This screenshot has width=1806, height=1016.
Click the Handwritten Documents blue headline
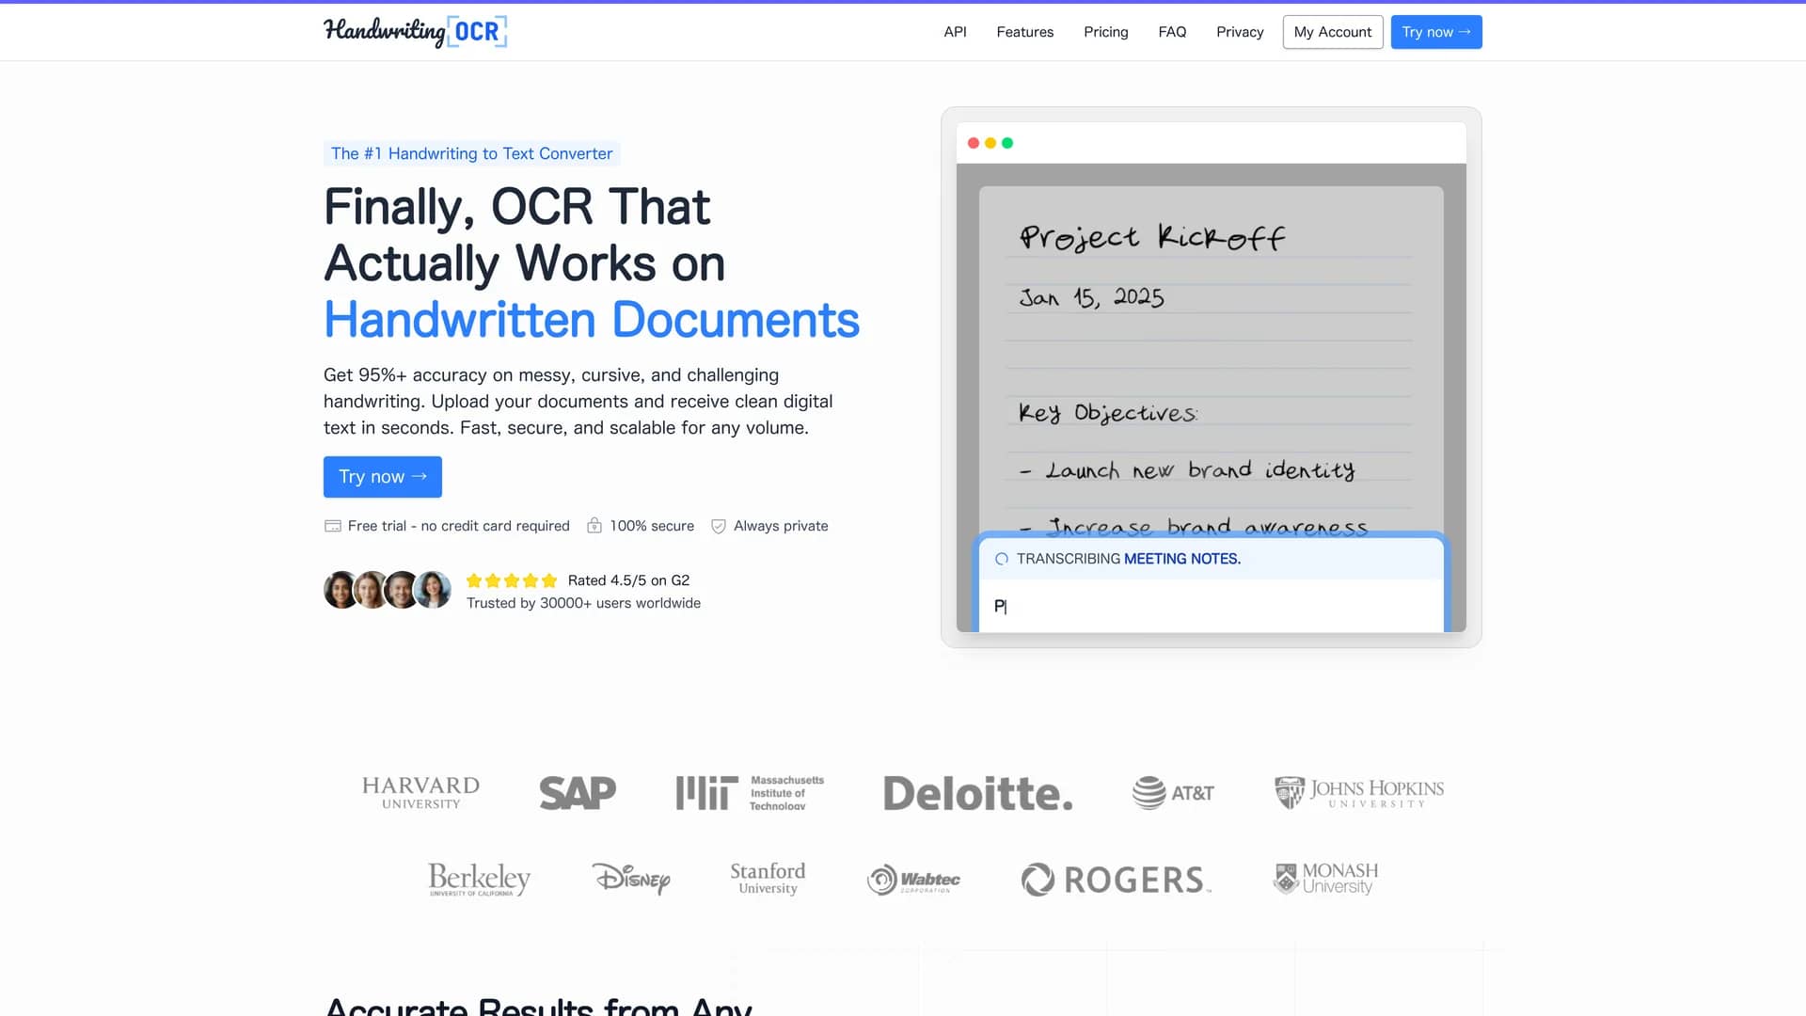click(x=592, y=320)
